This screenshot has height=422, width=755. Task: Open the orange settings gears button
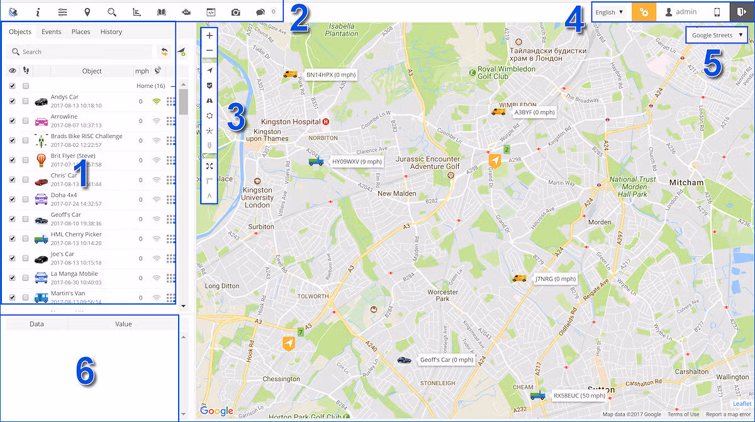coord(644,12)
